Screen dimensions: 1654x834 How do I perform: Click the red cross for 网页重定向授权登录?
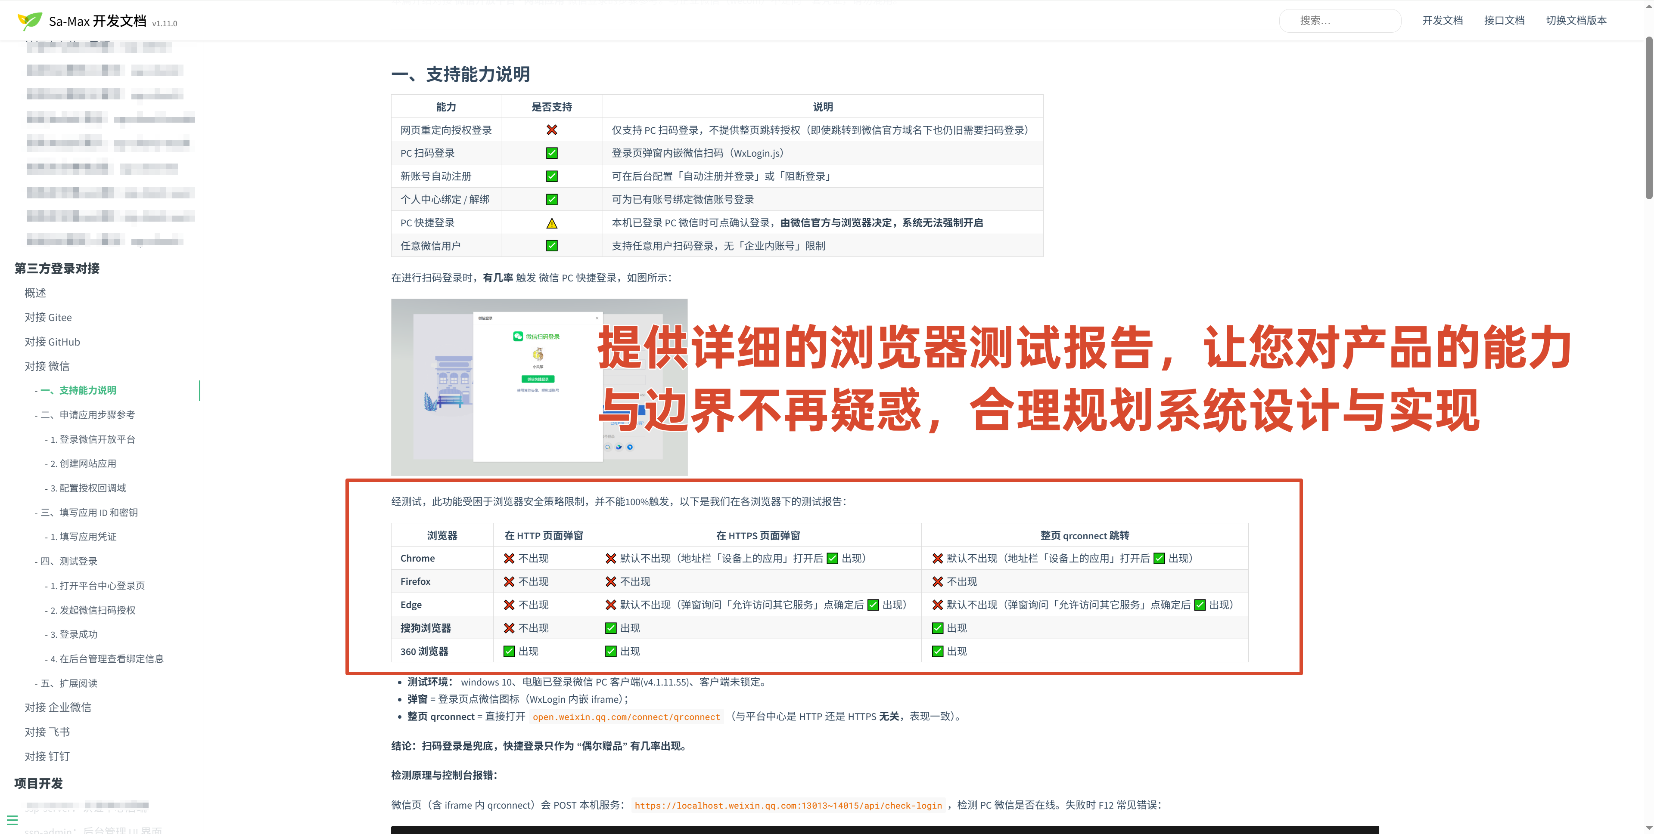(551, 130)
